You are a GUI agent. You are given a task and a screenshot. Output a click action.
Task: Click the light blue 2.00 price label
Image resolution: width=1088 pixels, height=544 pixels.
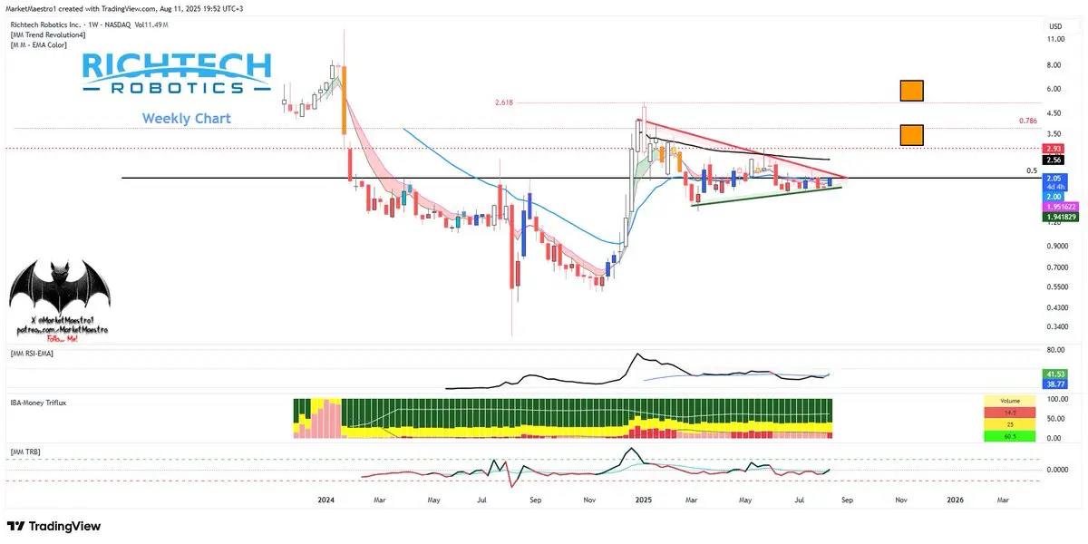pos(1054,197)
